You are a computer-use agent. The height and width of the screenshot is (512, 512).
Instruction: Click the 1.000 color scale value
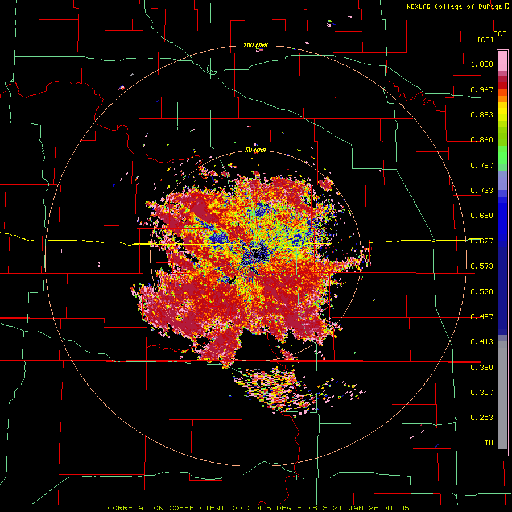tap(482, 64)
